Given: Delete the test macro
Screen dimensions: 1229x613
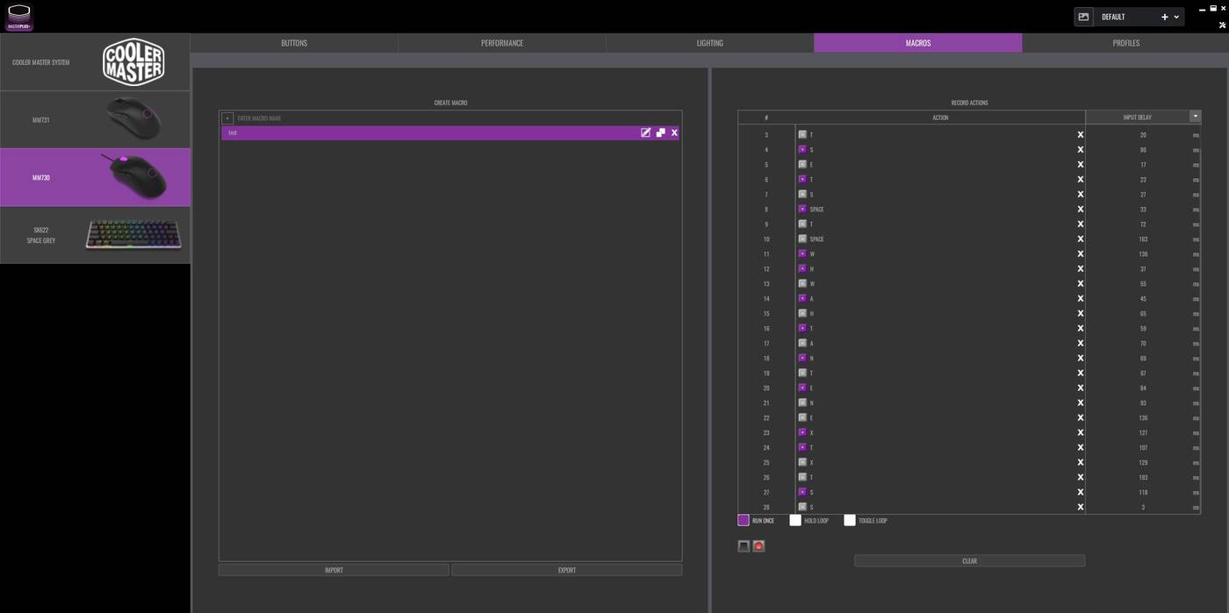Looking at the screenshot, I should point(674,132).
